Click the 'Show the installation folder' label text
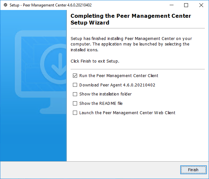This screenshot has width=209, height=179. 105,94
